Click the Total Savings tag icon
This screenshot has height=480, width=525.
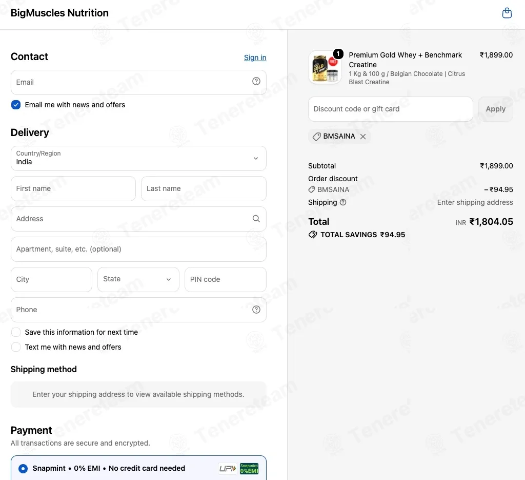click(313, 235)
